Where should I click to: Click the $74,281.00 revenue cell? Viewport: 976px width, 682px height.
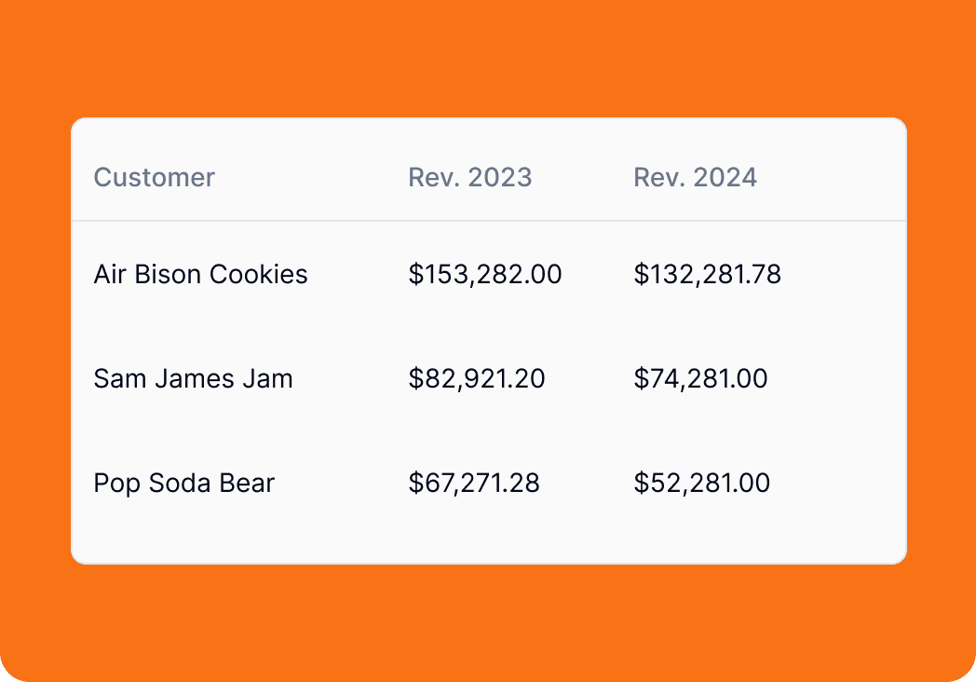coord(701,378)
